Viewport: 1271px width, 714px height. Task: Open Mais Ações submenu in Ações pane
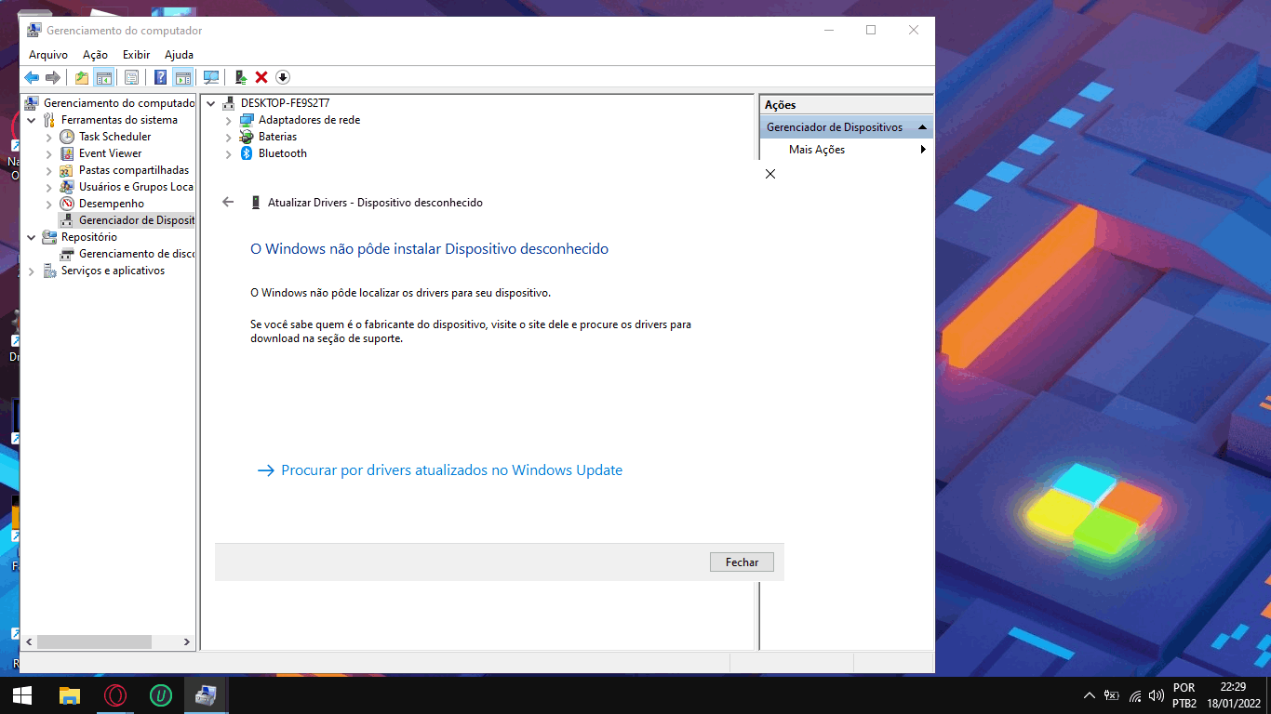point(847,150)
